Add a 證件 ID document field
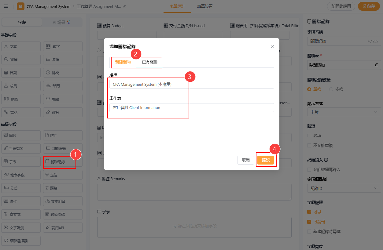This screenshot has width=383, height=250. coord(21,201)
